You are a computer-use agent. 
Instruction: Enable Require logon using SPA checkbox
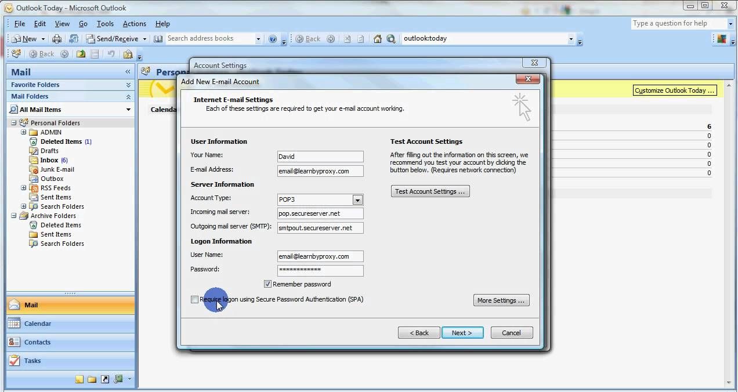coord(194,299)
